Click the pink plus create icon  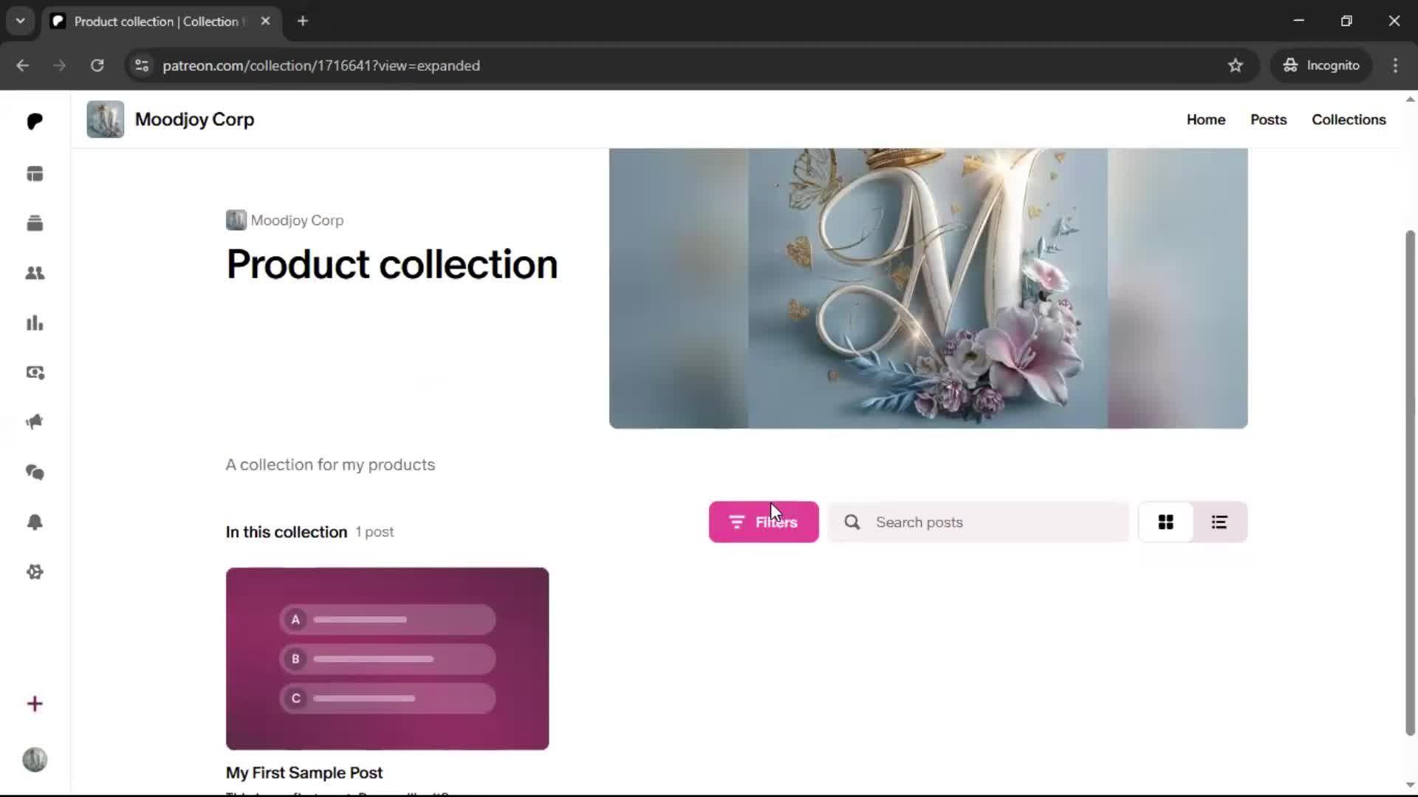coord(35,704)
